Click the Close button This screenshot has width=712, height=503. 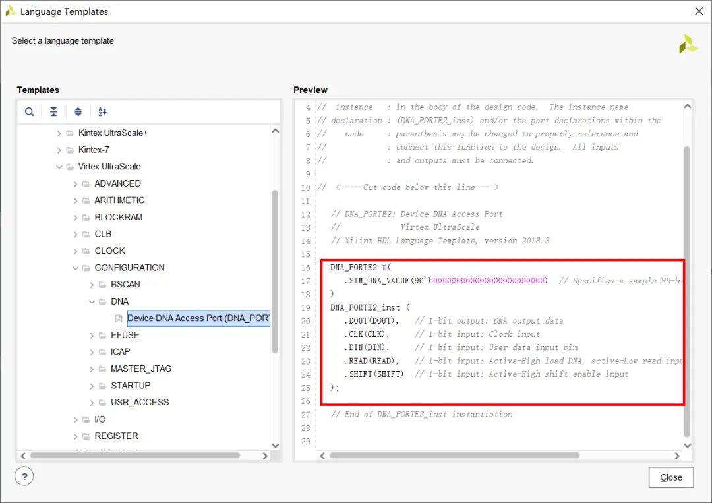coord(670,477)
